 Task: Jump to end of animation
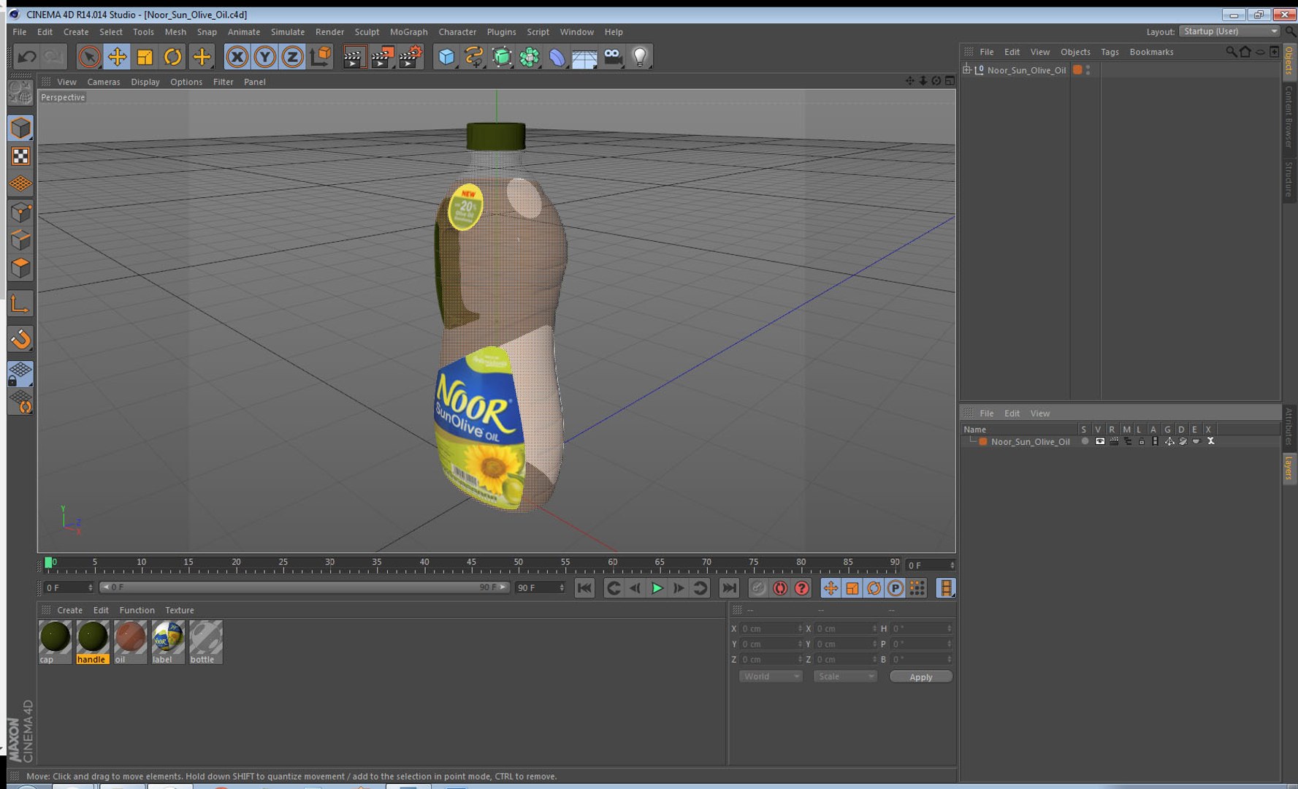[729, 588]
